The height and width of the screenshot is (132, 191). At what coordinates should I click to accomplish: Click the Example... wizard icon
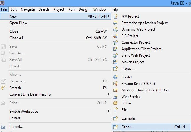point(115,118)
